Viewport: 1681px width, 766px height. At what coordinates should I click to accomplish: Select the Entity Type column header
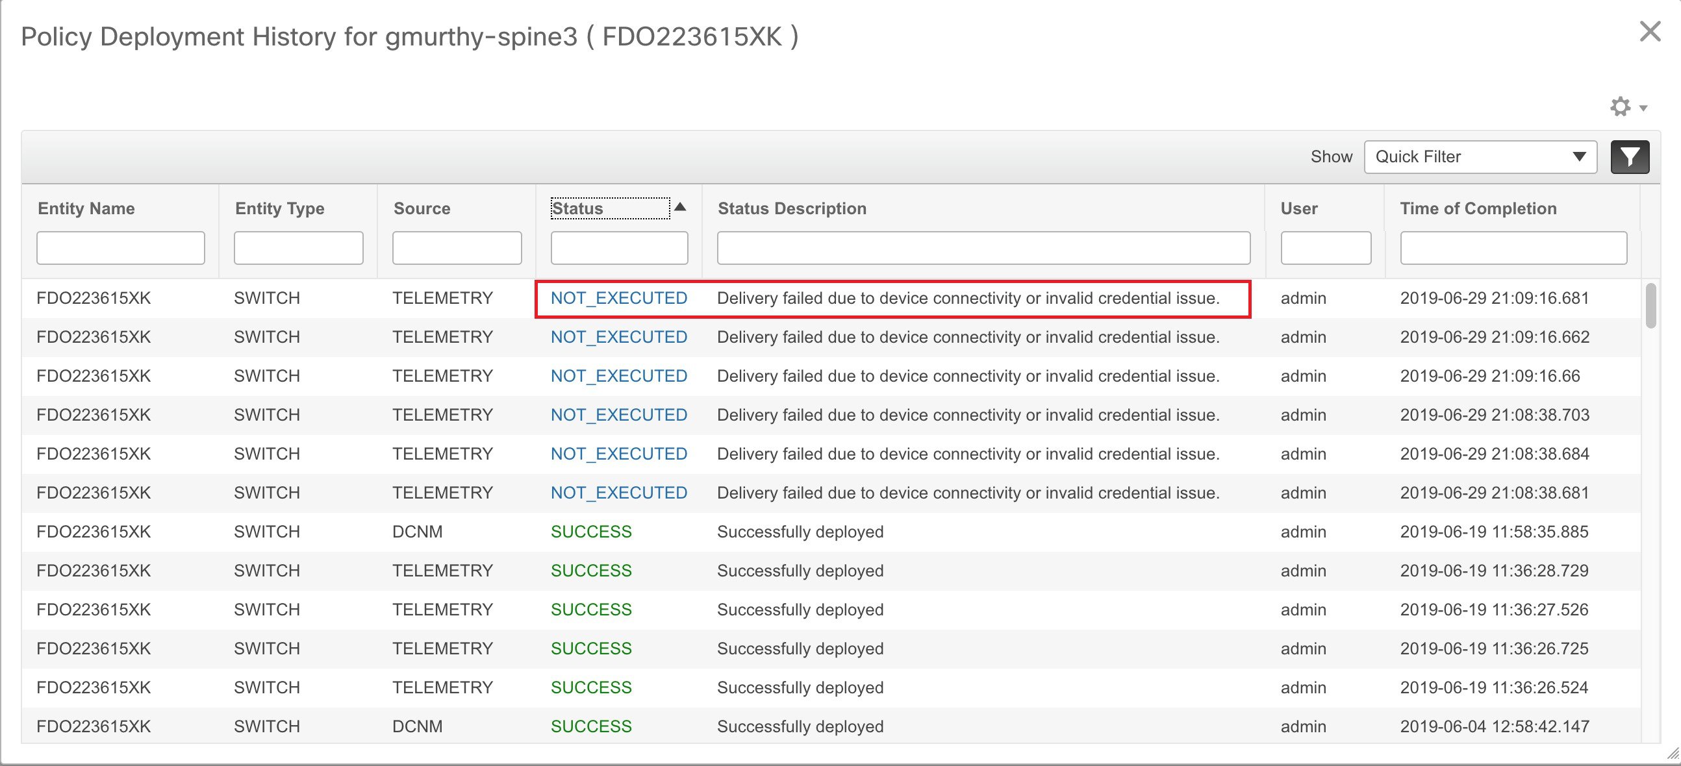(279, 208)
